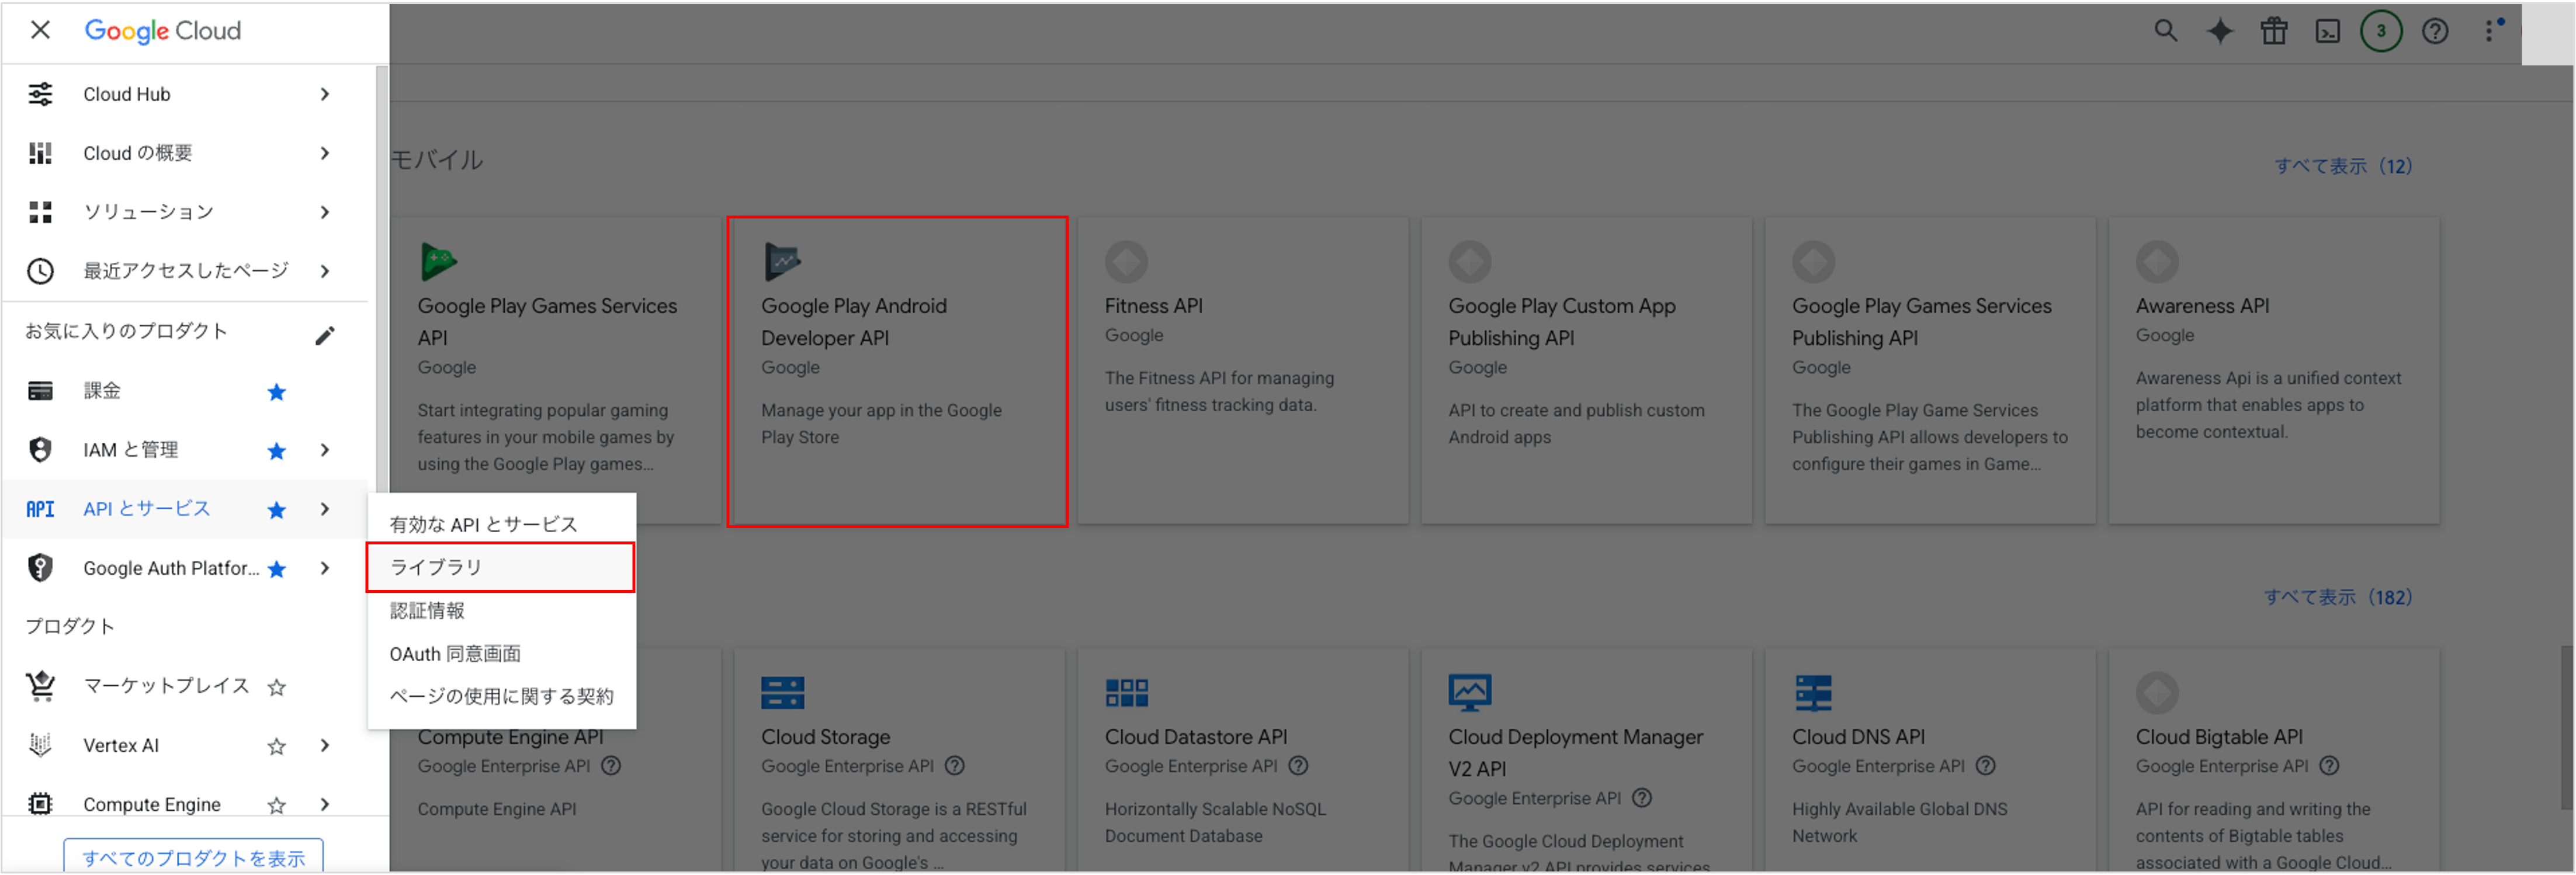Image resolution: width=2576 pixels, height=875 pixels.
Task: Select ライブラリ from the submenu
Action: 501,567
